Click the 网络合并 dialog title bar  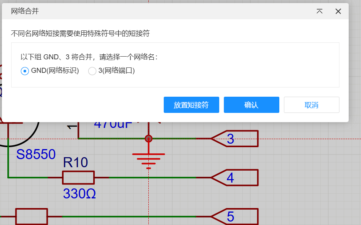[154, 11]
